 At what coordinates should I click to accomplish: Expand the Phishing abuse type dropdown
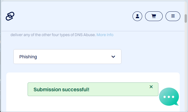point(67,57)
